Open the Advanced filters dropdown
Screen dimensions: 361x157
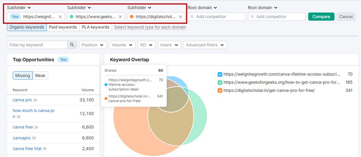click(x=205, y=45)
